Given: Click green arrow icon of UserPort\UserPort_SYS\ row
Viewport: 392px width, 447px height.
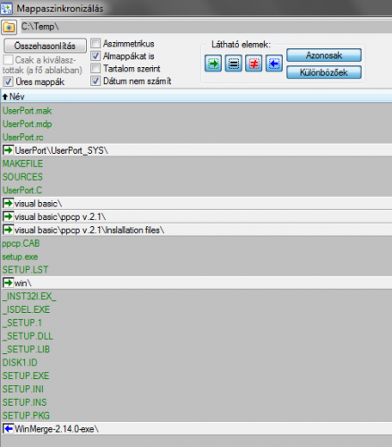Looking at the screenshot, I should [8, 150].
